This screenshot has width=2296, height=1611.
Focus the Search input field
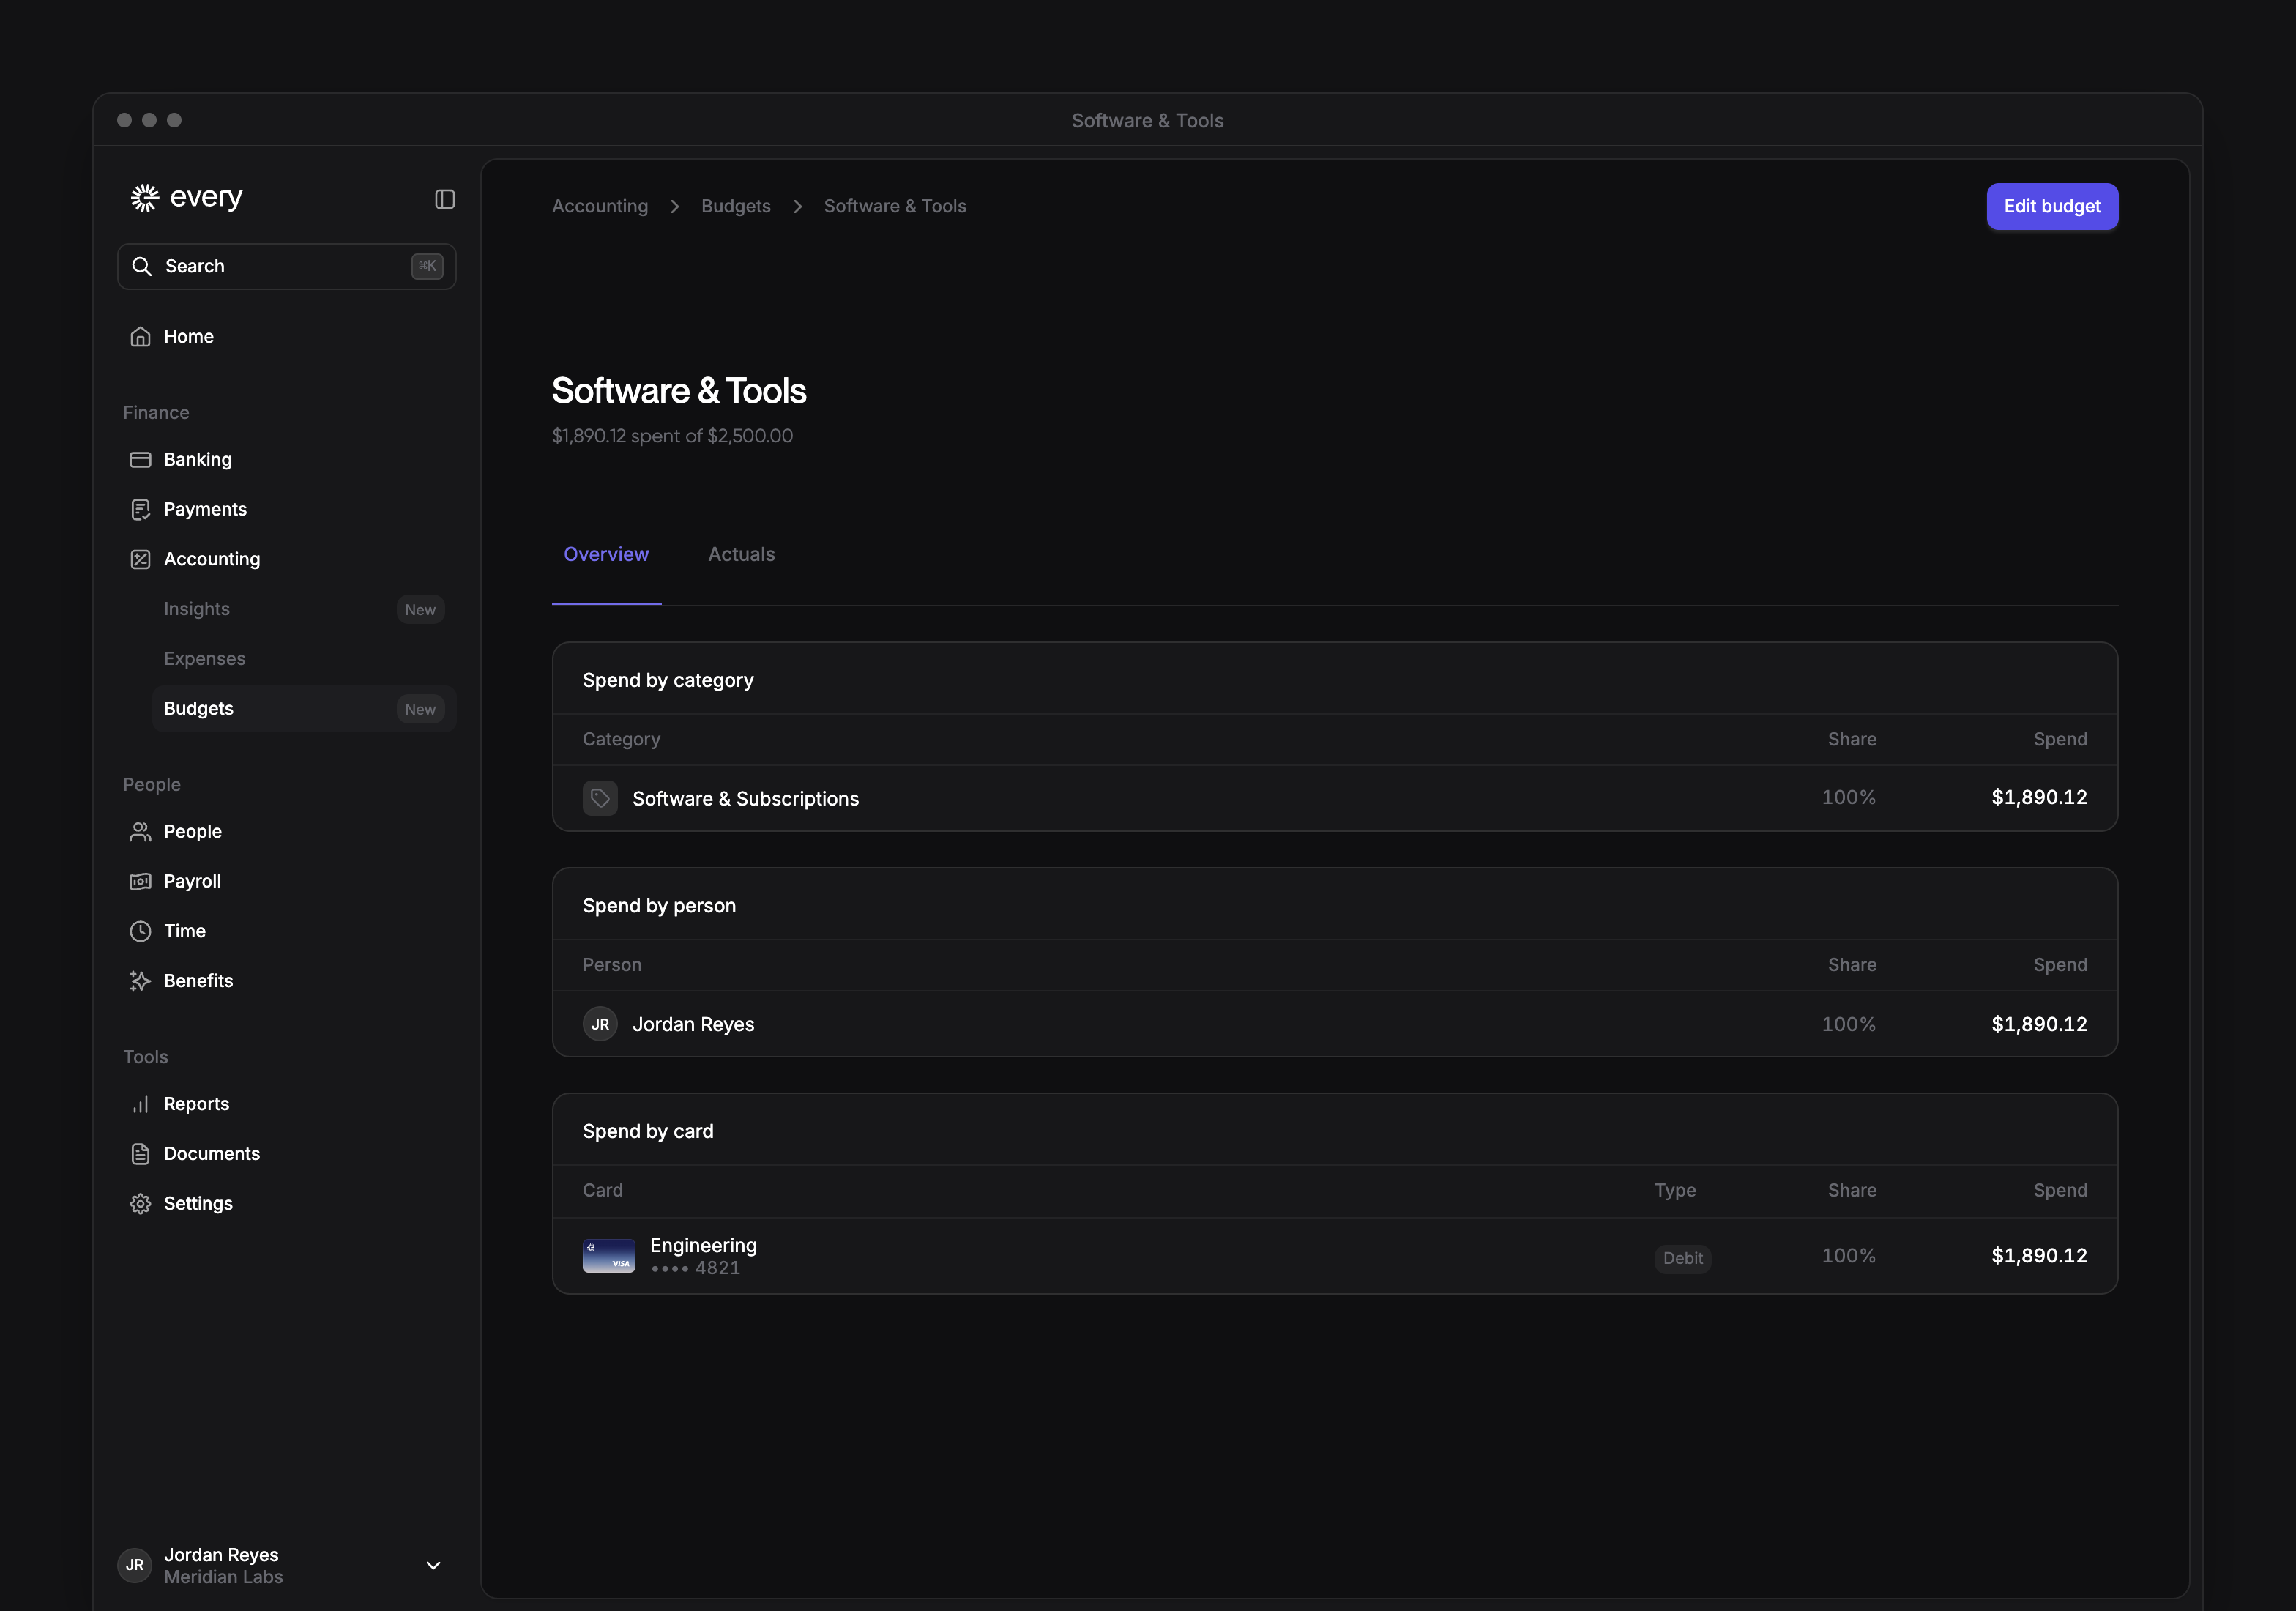point(287,266)
